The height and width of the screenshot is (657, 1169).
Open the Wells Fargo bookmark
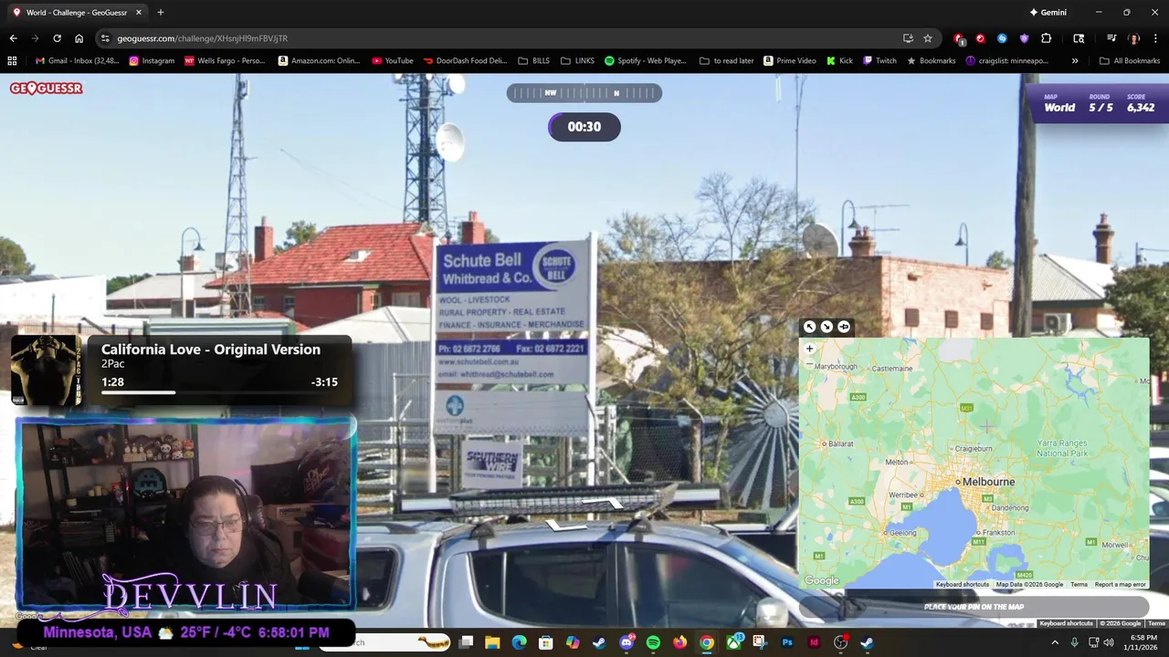225,61
